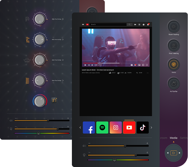
Task: Click the shower panel speaker icon
Action: 11,120
